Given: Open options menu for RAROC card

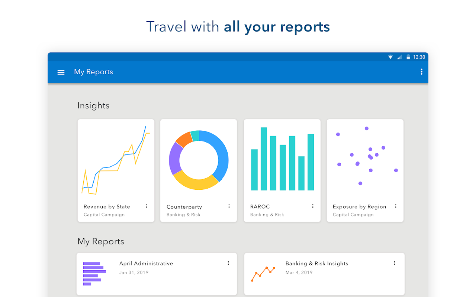Looking at the screenshot, I should 313,206.
